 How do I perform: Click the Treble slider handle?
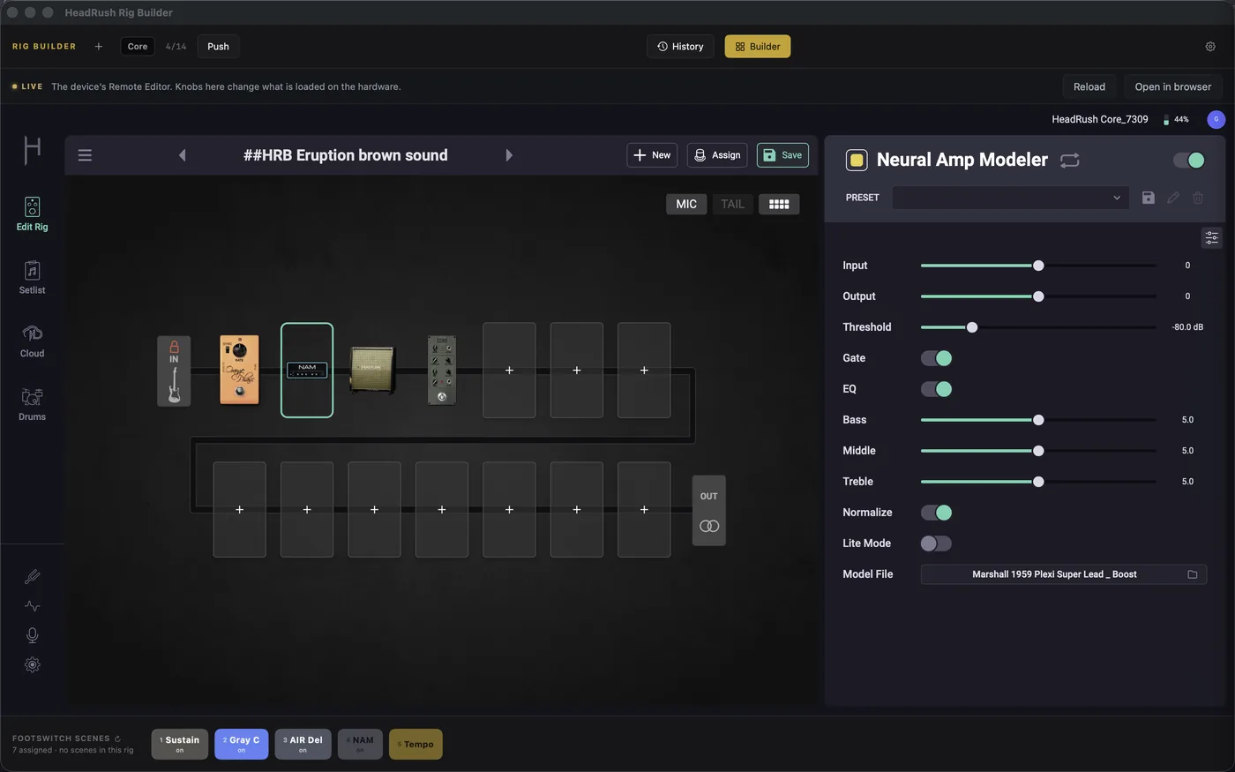point(1038,482)
